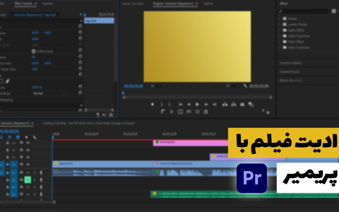This screenshot has width=339, height=212.
Task: Click the Lift button in Program monitor
Action: [x=225, y=104]
